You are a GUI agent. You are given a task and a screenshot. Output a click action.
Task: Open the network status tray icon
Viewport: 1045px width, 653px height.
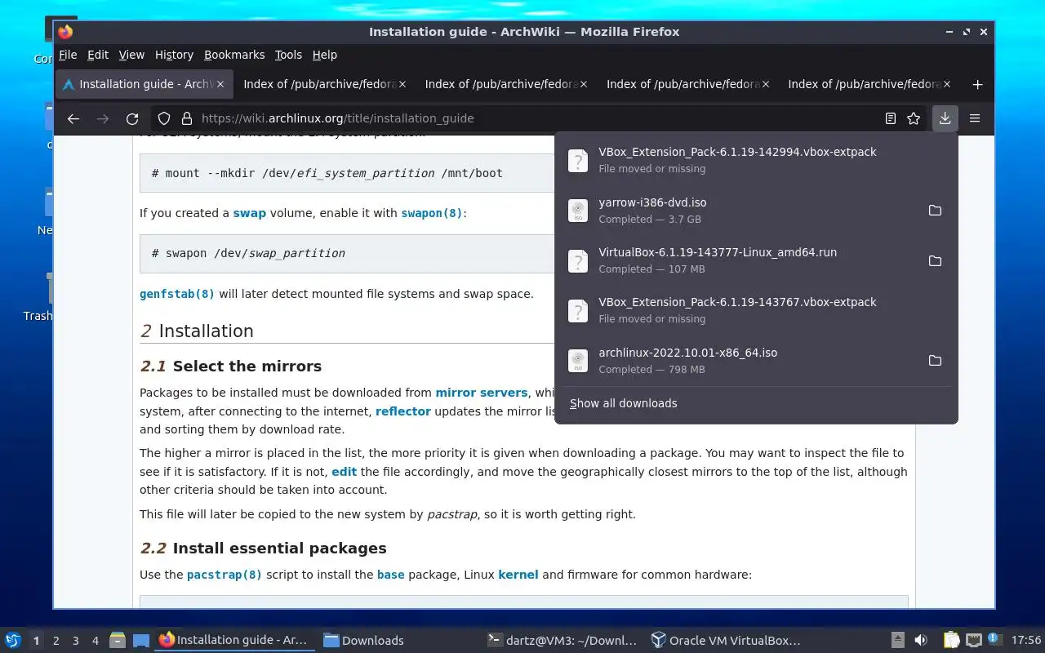click(x=973, y=640)
